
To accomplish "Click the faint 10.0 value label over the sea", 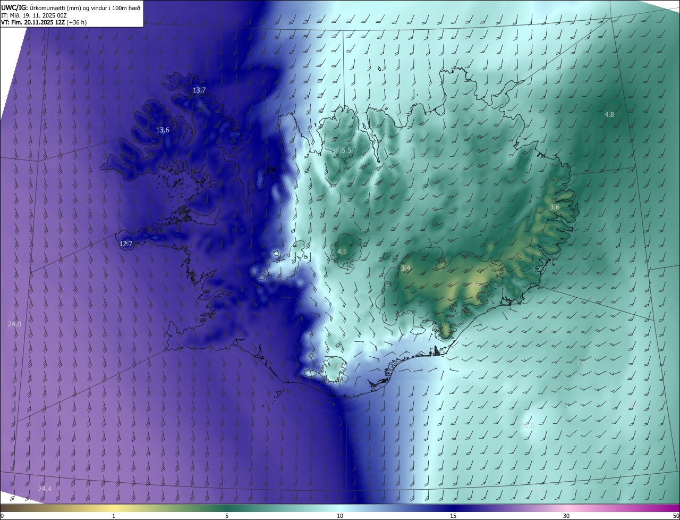I will click(528, 425).
